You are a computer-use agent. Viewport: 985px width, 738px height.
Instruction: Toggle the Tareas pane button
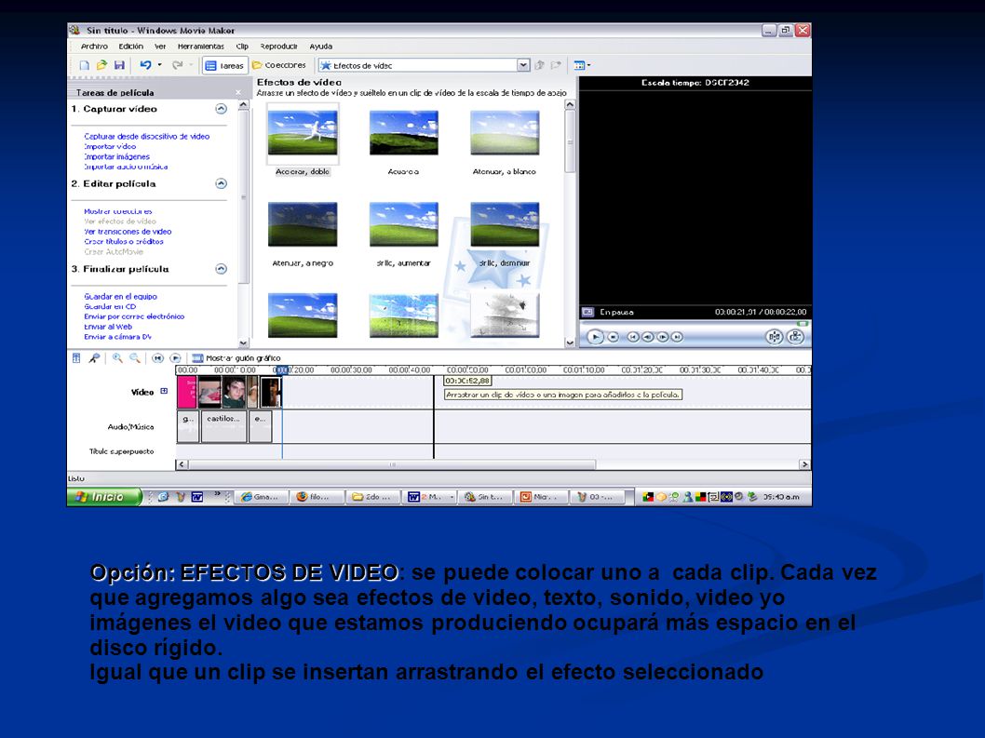tap(225, 65)
